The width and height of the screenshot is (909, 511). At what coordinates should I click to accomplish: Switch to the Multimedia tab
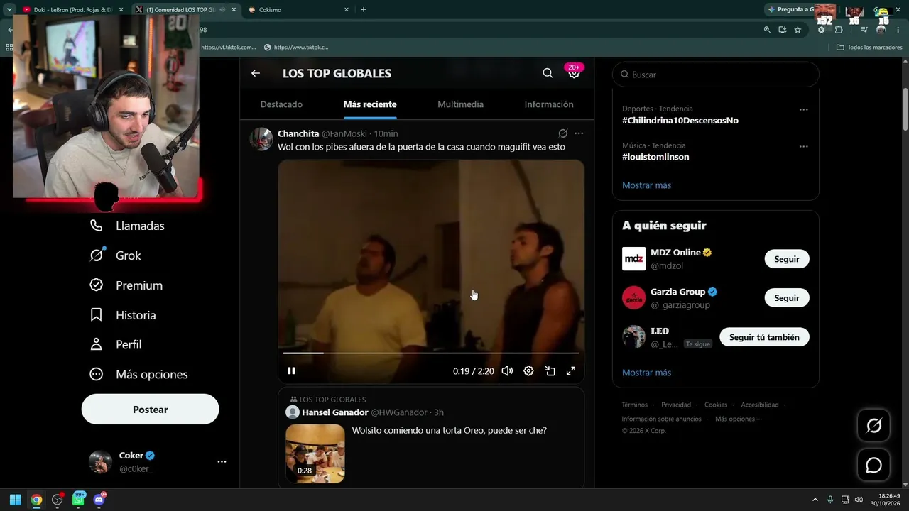tap(460, 104)
